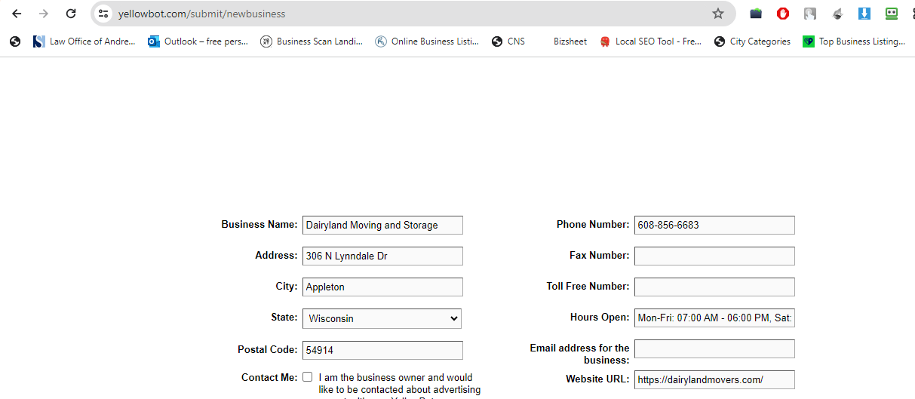Open the Outlook – free pers... bookmark
Screen dimensions: 915x399
[198, 41]
